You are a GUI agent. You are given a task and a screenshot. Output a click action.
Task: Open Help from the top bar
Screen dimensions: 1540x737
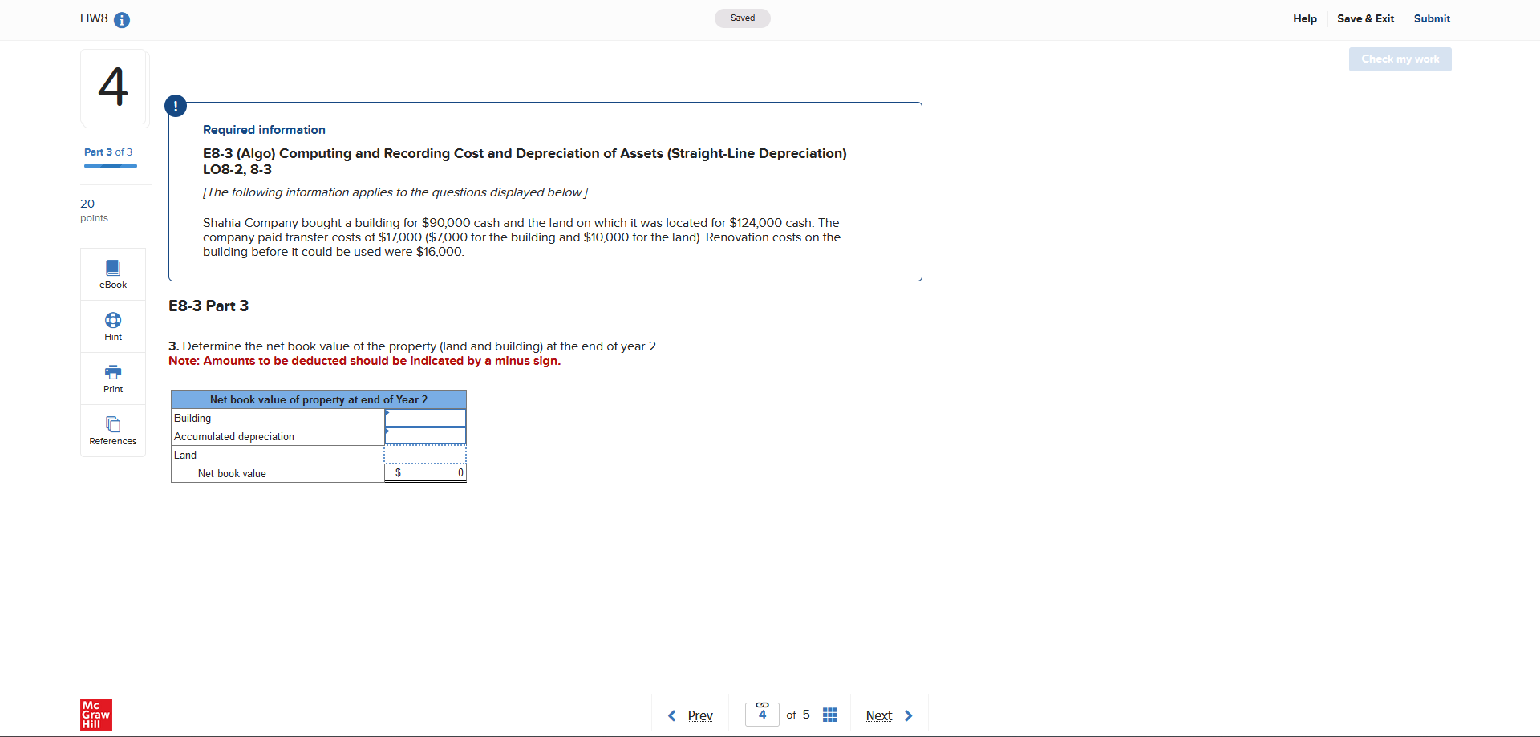(x=1305, y=18)
